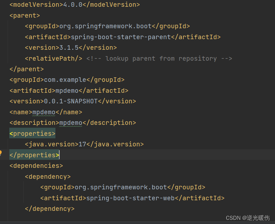This screenshot has width=275, height=224.
Task: Click the lookup parent from repository comment
Action: [159, 58]
